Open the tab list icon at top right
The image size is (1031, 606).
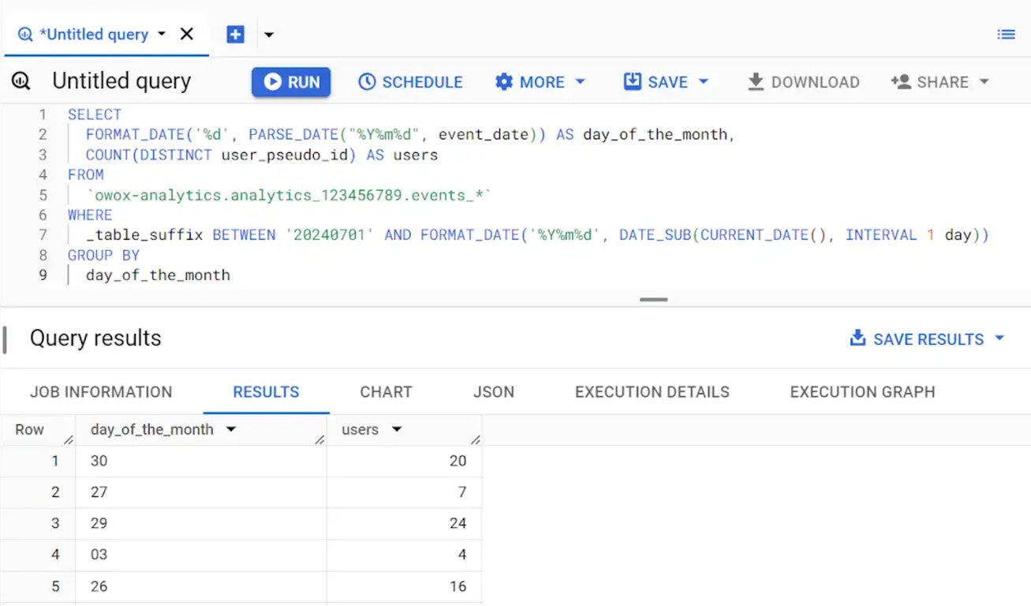click(1006, 34)
